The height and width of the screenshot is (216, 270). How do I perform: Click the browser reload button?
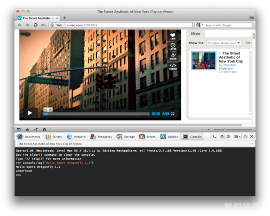pyautogui.click(x=36, y=25)
